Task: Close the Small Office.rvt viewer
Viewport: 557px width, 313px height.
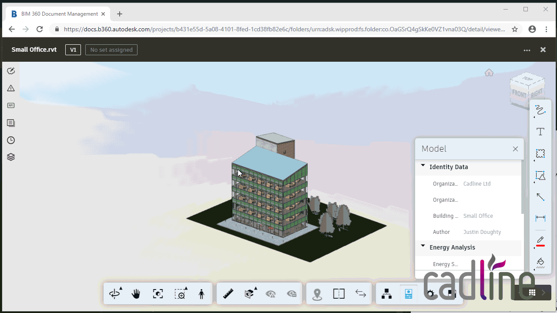Action: click(543, 50)
